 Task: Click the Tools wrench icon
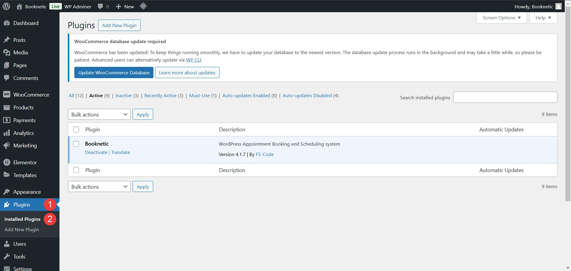click(x=7, y=257)
